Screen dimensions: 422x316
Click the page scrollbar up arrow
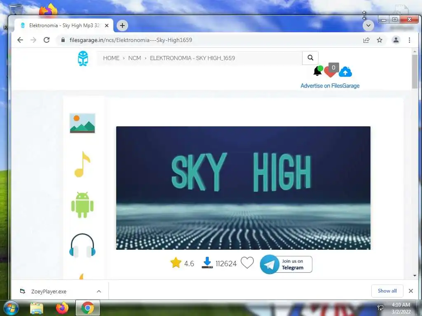pos(415,51)
